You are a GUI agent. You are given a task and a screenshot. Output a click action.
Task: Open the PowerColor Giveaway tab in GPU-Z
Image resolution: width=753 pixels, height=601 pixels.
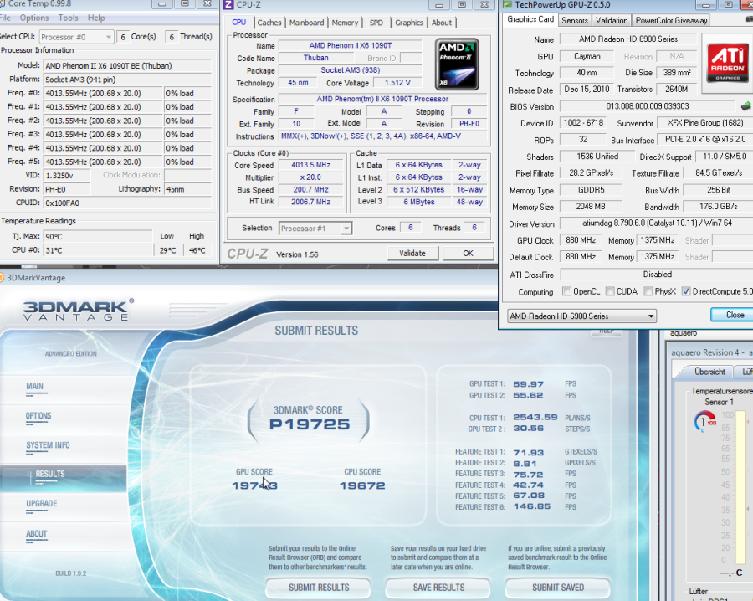click(671, 20)
